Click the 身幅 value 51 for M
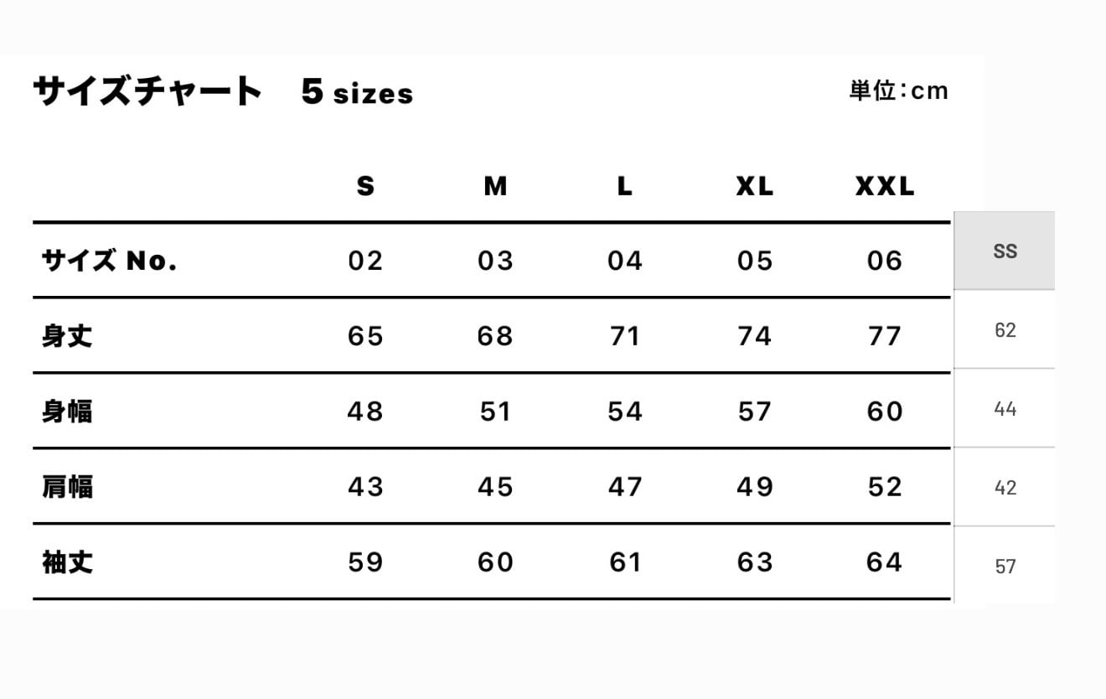Viewport: 1106px width, 699px height. [x=495, y=412]
